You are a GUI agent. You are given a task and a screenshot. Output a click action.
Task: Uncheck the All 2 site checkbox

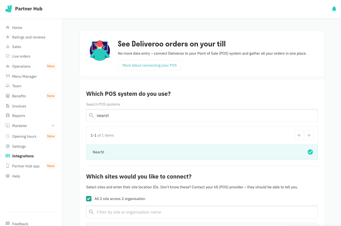click(89, 199)
